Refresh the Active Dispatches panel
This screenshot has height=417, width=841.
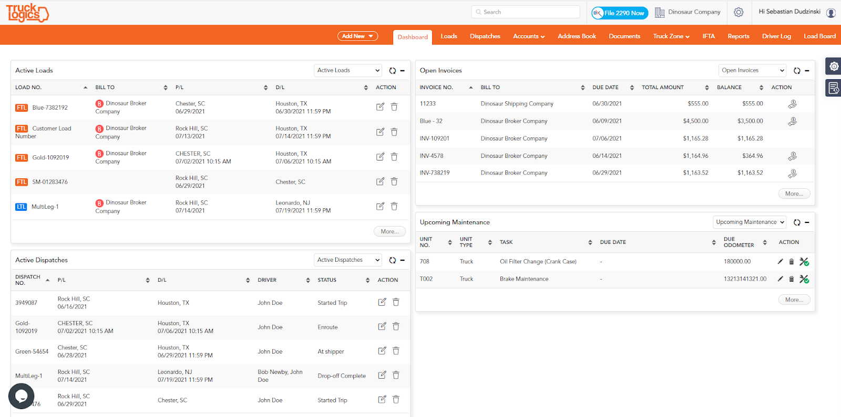pos(392,260)
